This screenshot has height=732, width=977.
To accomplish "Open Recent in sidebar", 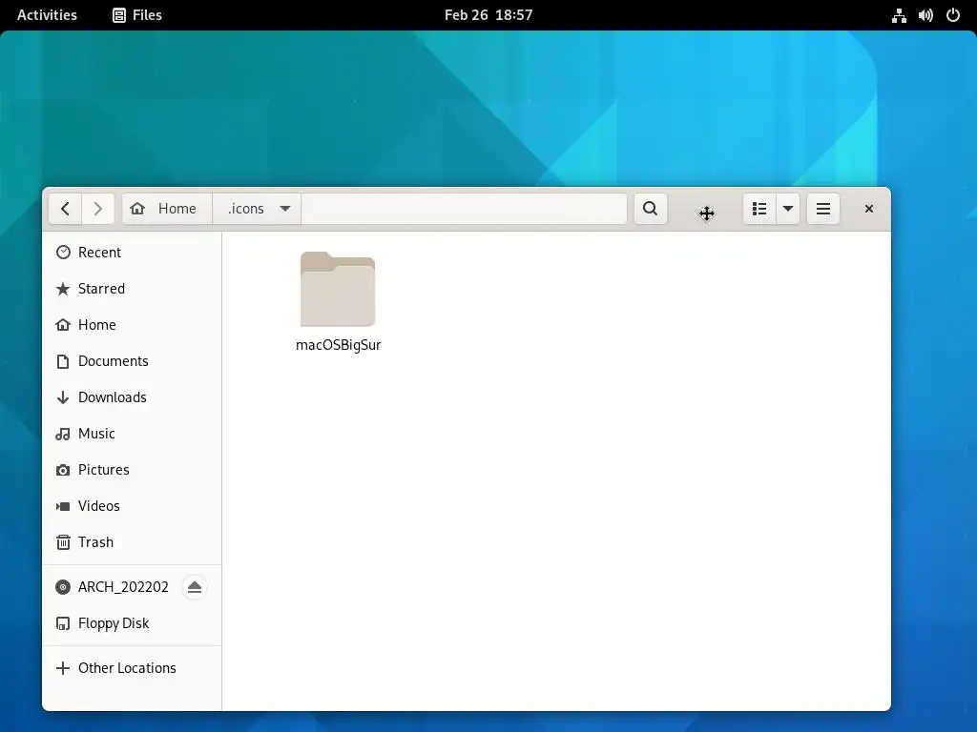I will (132, 252).
